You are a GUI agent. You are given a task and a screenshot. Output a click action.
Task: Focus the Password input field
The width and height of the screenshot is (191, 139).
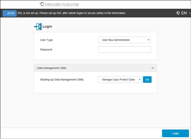[x=125, y=50]
